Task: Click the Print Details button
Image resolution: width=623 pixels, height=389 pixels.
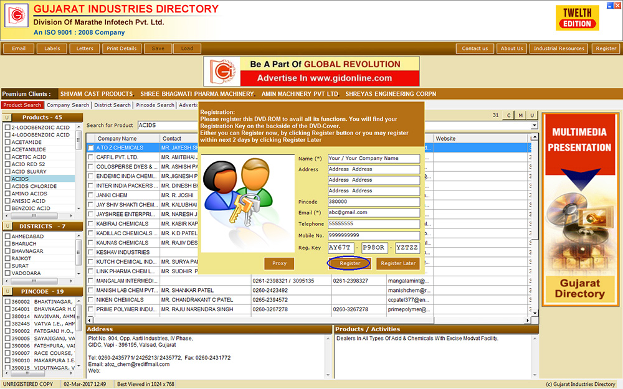Action: click(121, 49)
